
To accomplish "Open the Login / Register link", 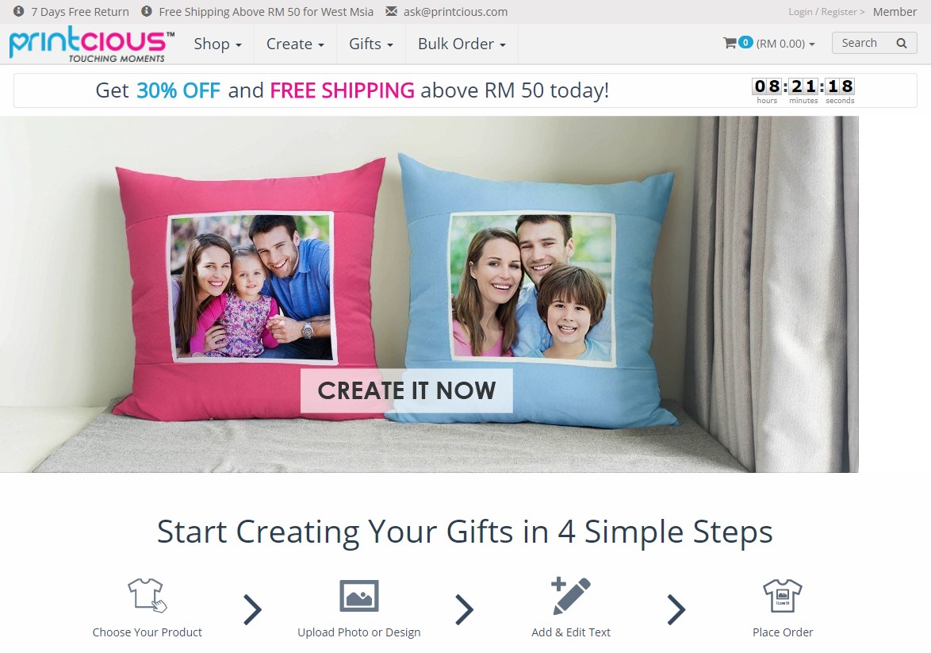I will point(826,12).
